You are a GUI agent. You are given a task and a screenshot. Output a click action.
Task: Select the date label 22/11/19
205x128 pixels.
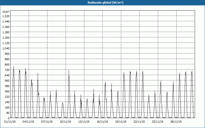139,122
